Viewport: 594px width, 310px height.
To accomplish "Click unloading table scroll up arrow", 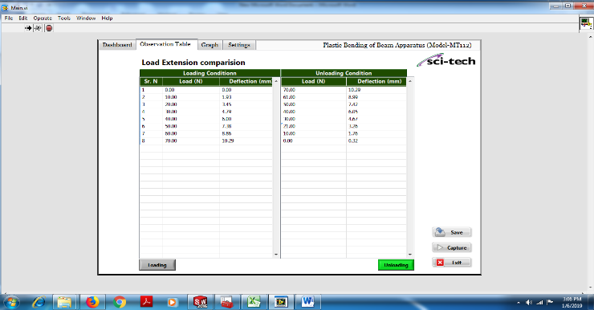I will (410, 81).
